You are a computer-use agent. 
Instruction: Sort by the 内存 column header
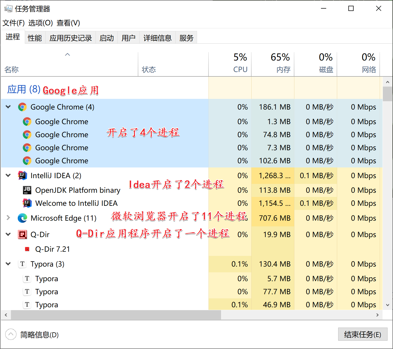[273, 64]
